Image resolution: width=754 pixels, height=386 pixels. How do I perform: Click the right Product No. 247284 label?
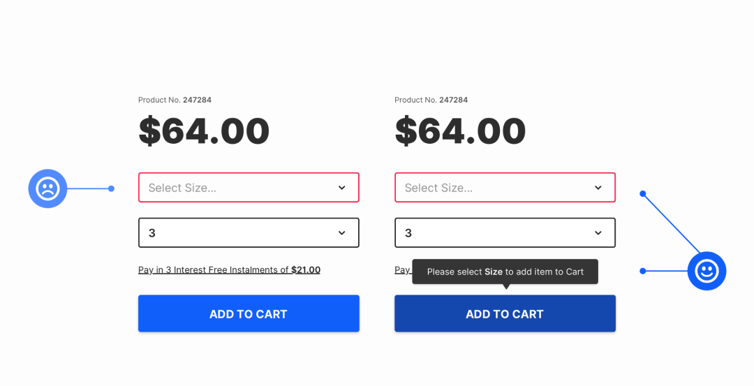(x=431, y=100)
